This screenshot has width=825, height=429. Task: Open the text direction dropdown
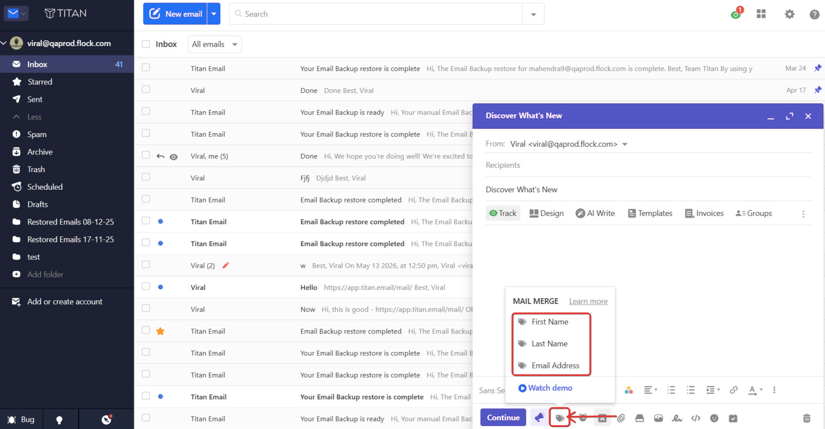(755, 390)
